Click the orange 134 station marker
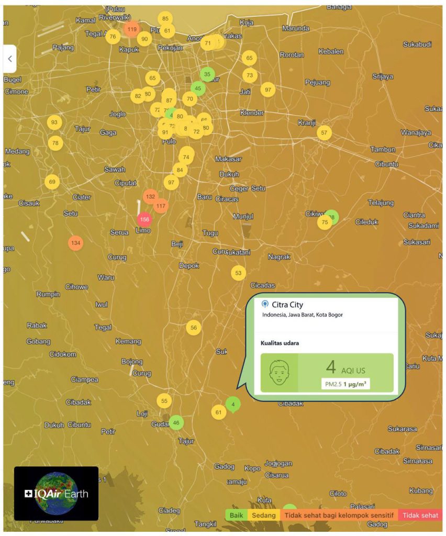Screen dimensions: 446x536 (x=76, y=243)
